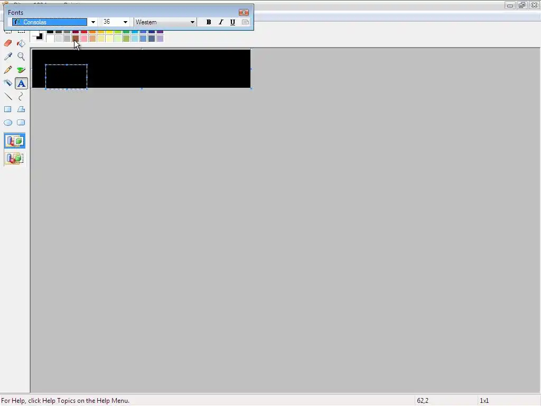Open the font size dropdown arrow
This screenshot has height=406, width=541.
[125, 22]
